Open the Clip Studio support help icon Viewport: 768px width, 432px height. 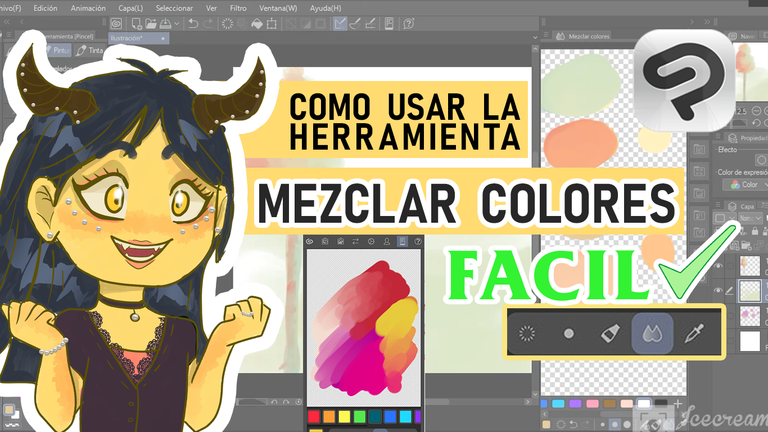click(409, 24)
